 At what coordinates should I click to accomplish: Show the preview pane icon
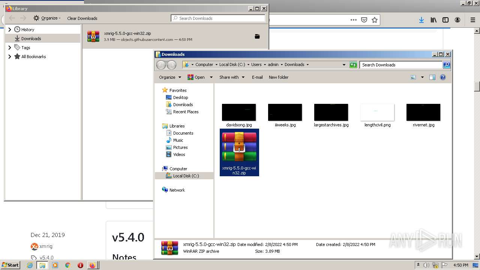click(432, 77)
